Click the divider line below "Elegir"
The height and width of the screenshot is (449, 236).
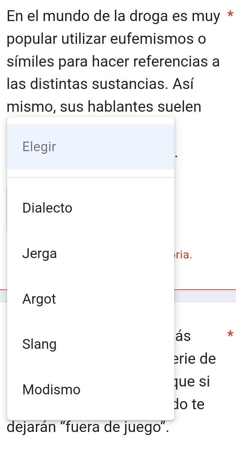tap(91, 177)
